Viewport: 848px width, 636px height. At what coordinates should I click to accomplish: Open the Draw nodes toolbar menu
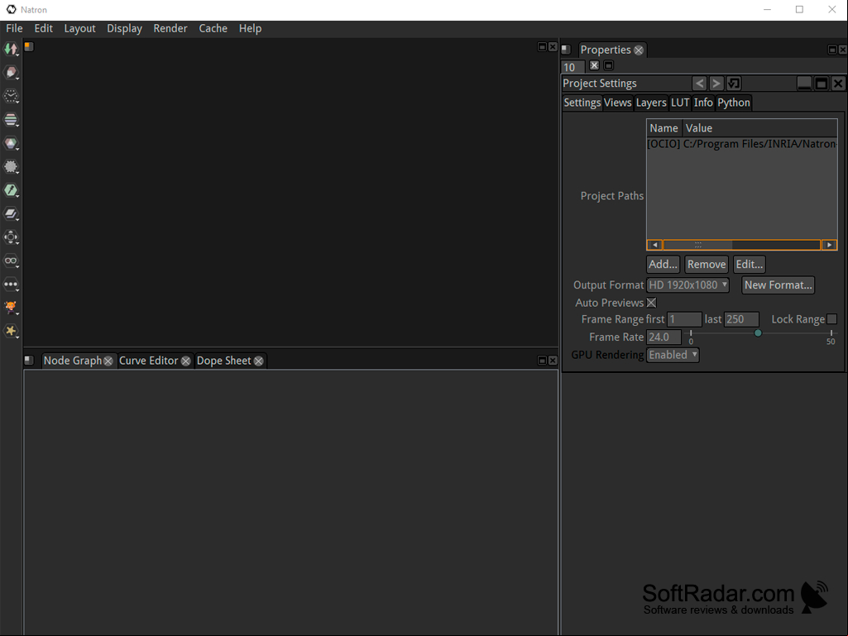click(x=11, y=73)
